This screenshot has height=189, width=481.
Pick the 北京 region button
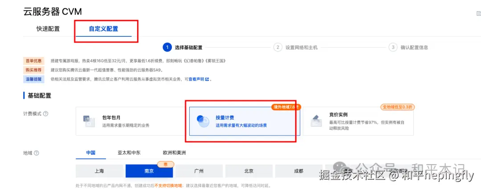click(x=249, y=171)
